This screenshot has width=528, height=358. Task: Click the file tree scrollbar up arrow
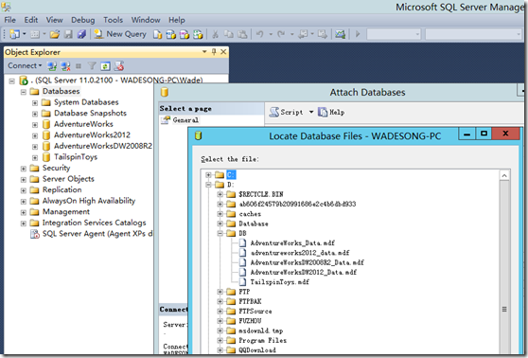(x=504, y=175)
